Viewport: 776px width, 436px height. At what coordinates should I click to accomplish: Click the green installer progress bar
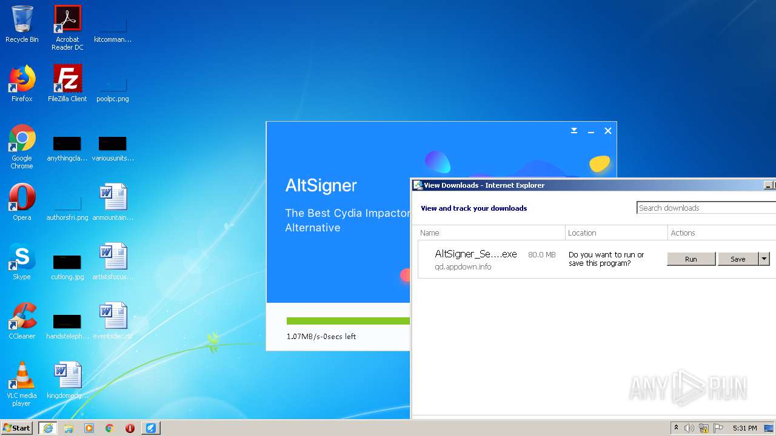coord(348,321)
